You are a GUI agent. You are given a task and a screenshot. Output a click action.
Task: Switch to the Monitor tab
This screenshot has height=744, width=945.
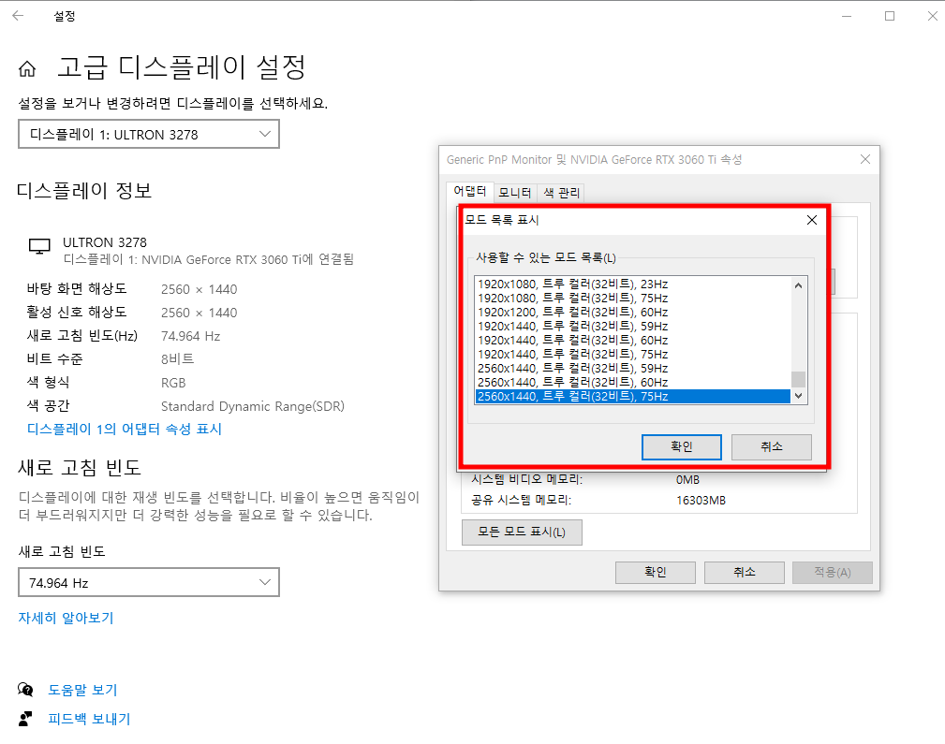pyautogui.click(x=515, y=193)
